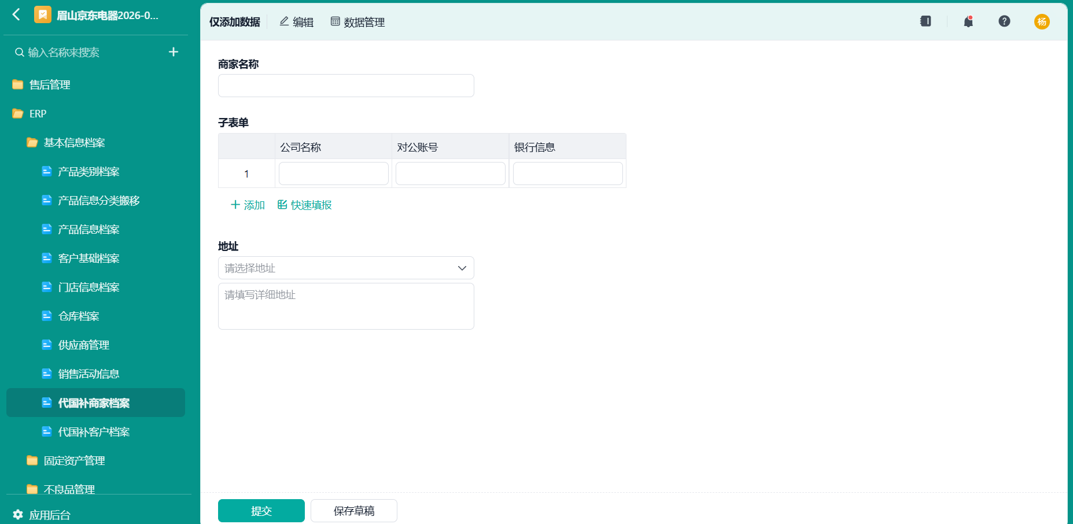
Task: Open 代国补客户档案 form
Action: [x=94, y=431]
